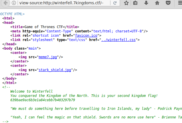
Task: Show bookmarks list icon
Action: click(x=135, y=3)
